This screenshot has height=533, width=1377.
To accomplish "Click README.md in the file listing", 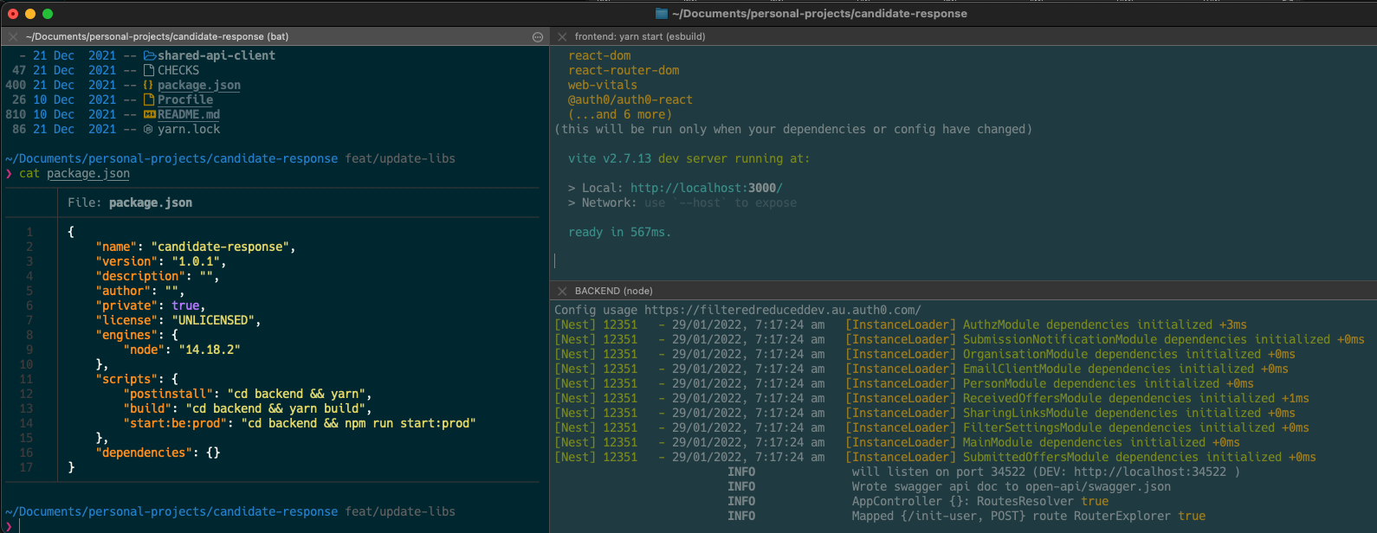I will (189, 114).
